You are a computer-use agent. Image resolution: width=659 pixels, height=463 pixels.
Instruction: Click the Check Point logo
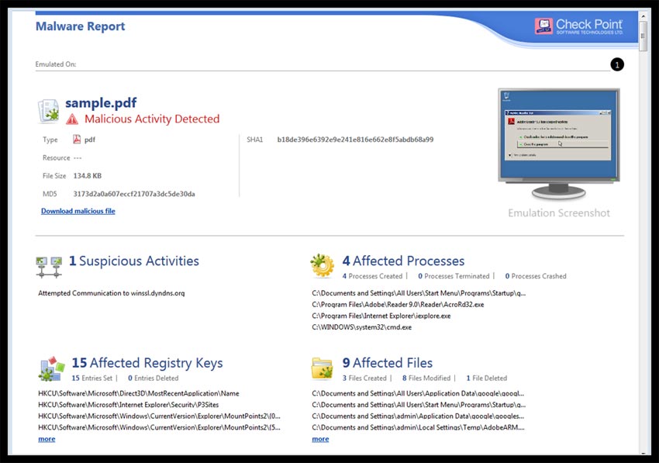[578, 26]
